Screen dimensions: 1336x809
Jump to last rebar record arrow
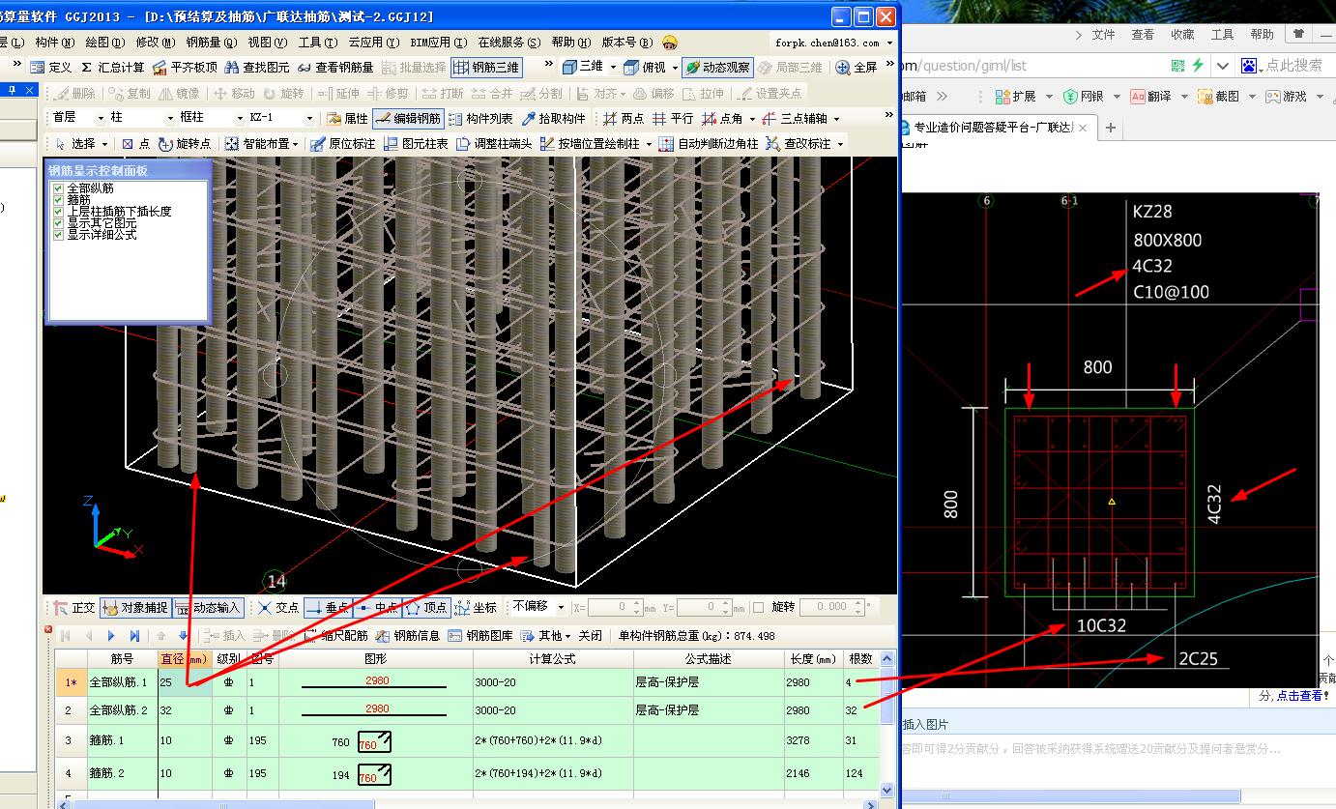pyautogui.click(x=134, y=635)
